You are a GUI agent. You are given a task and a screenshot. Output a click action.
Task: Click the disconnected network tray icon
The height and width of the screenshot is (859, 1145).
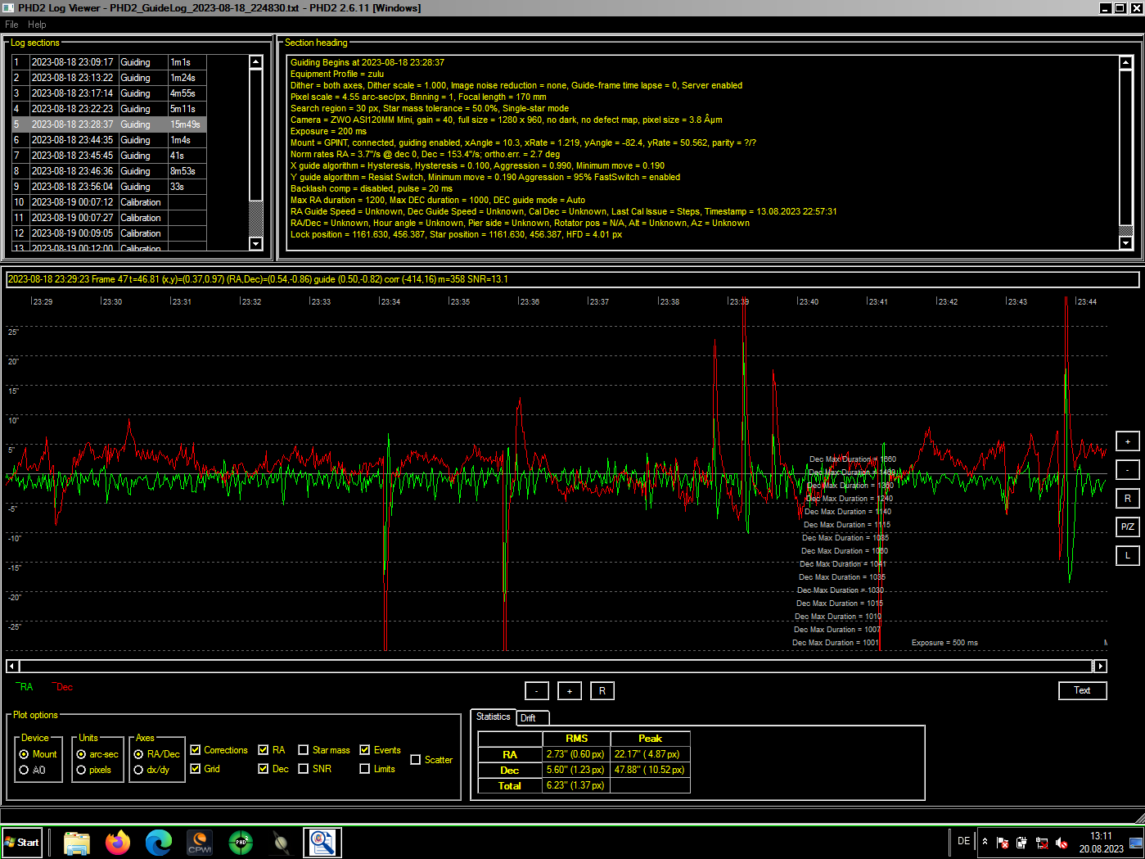tap(1042, 843)
